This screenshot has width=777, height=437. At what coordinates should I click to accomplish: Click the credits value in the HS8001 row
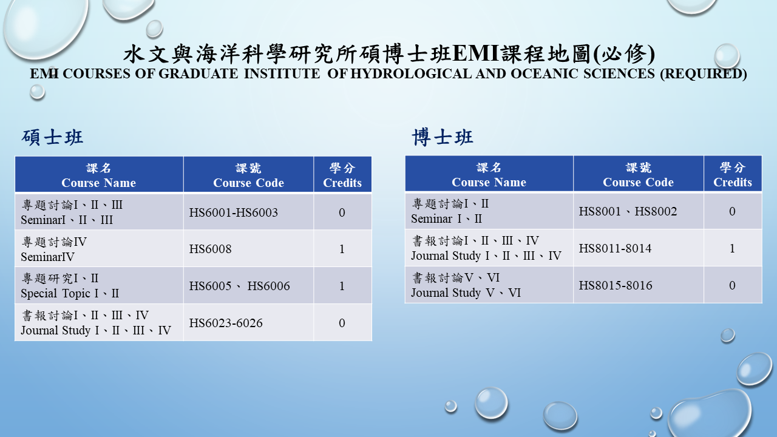(x=733, y=211)
